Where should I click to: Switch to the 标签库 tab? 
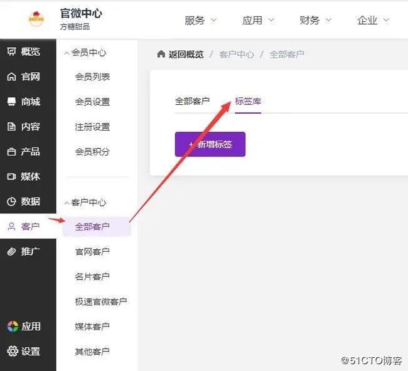tap(248, 101)
